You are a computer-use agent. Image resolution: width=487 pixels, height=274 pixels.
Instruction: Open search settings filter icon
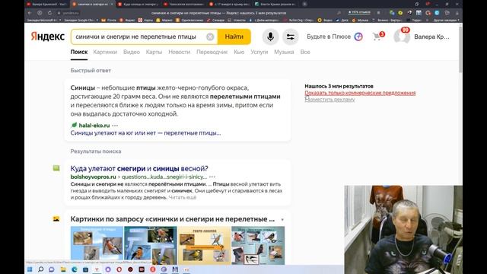coord(291,37)
